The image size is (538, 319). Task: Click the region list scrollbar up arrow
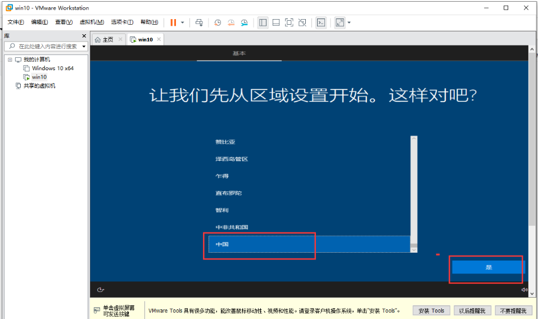[x=414, y=138]
